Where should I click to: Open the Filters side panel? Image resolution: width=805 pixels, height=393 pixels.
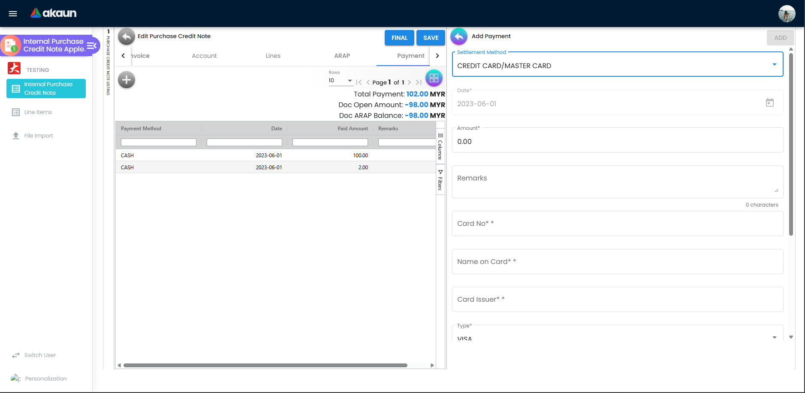[440, 180]
